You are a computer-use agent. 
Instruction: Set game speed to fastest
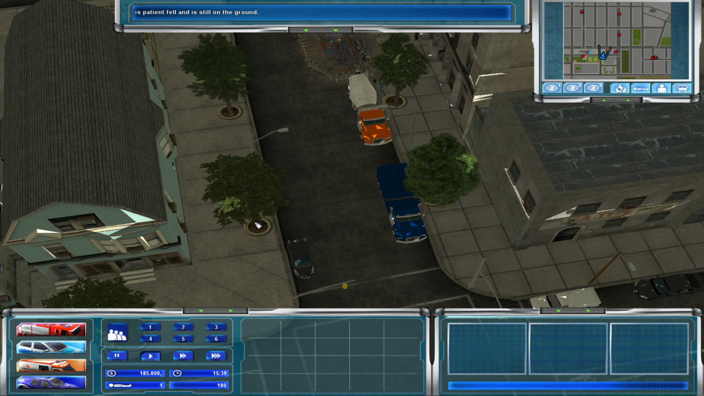[x=216, y=356]
